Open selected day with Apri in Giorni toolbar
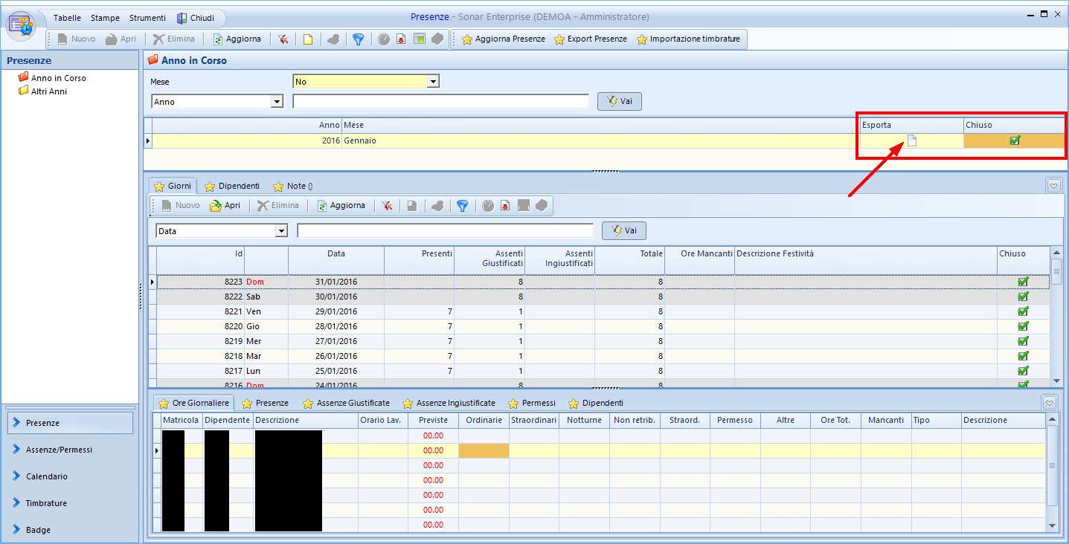Image resolution: width=1069 pixels, height=544 pixels. click(x=225, y=206)
